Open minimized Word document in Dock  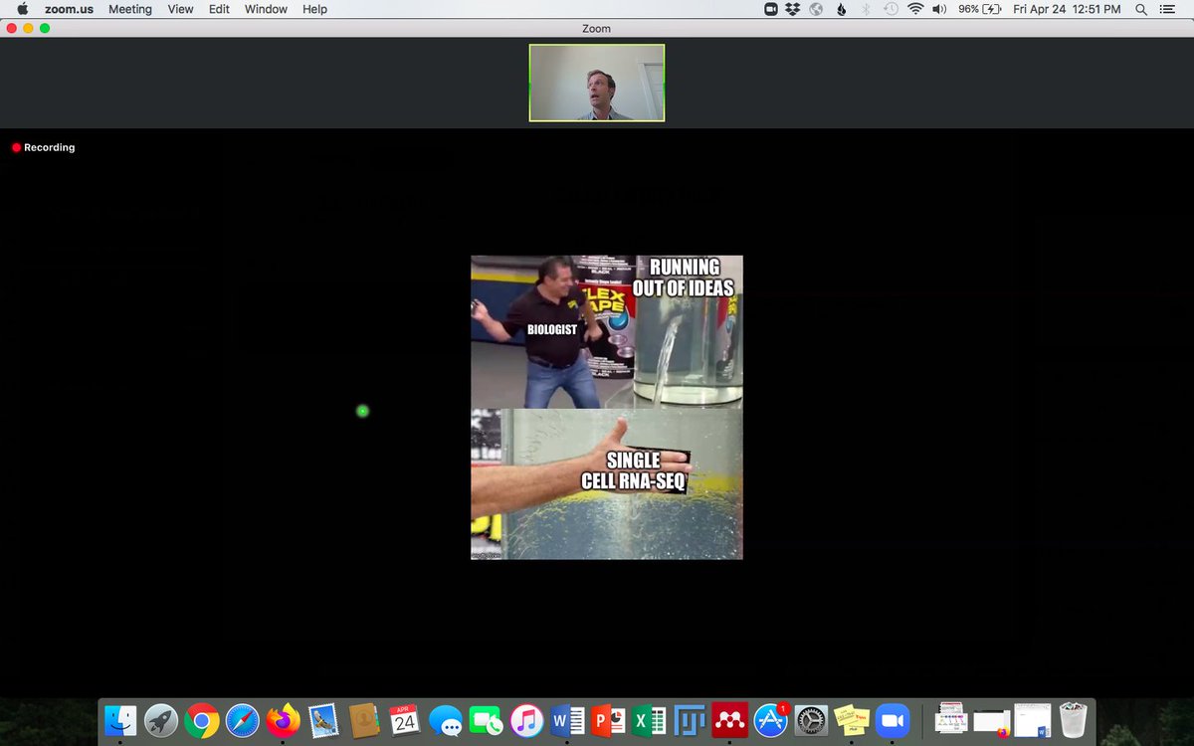(x=1032, y=720)
